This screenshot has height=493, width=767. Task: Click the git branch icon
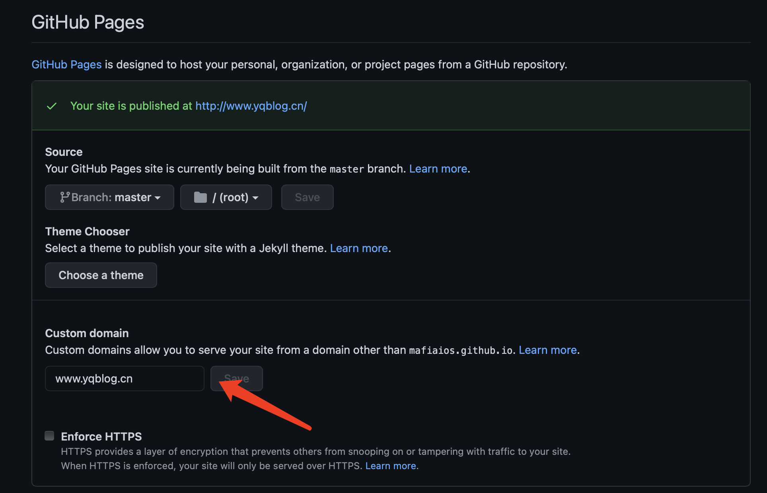(65, 197)
